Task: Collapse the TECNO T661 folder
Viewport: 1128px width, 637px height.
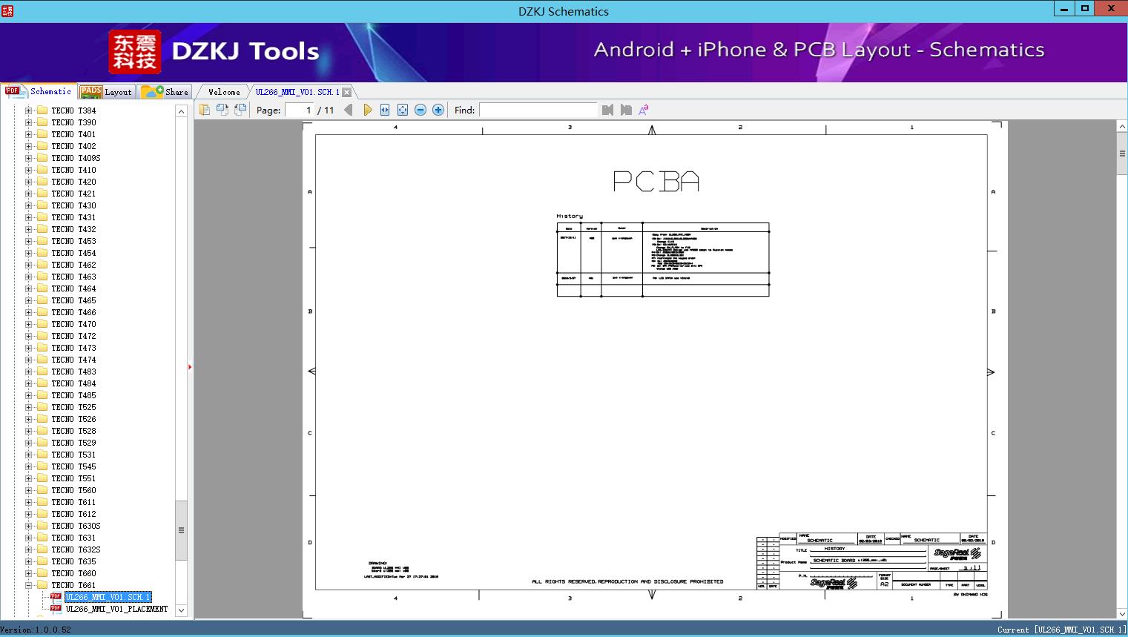Action: tap(28, 585)
